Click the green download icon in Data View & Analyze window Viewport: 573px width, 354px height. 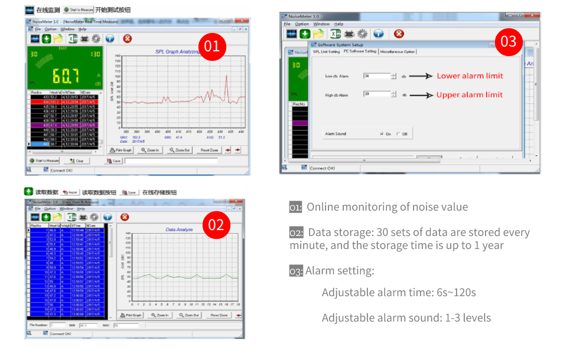pyautogui.click(x=46, y=217)
